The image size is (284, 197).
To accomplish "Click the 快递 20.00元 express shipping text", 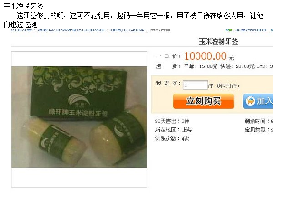I will [237, 66].
